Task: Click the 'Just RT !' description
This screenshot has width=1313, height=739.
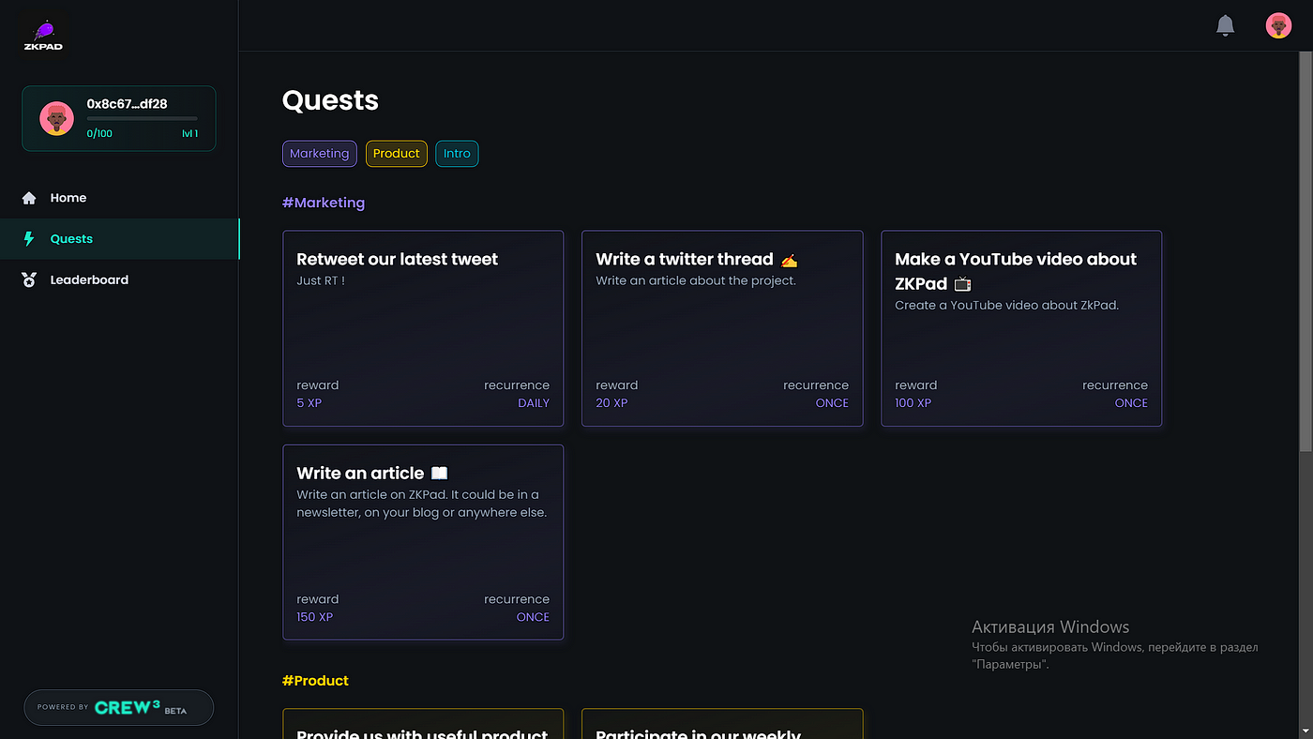Action: pyautogui.click(x=321, y=280)
